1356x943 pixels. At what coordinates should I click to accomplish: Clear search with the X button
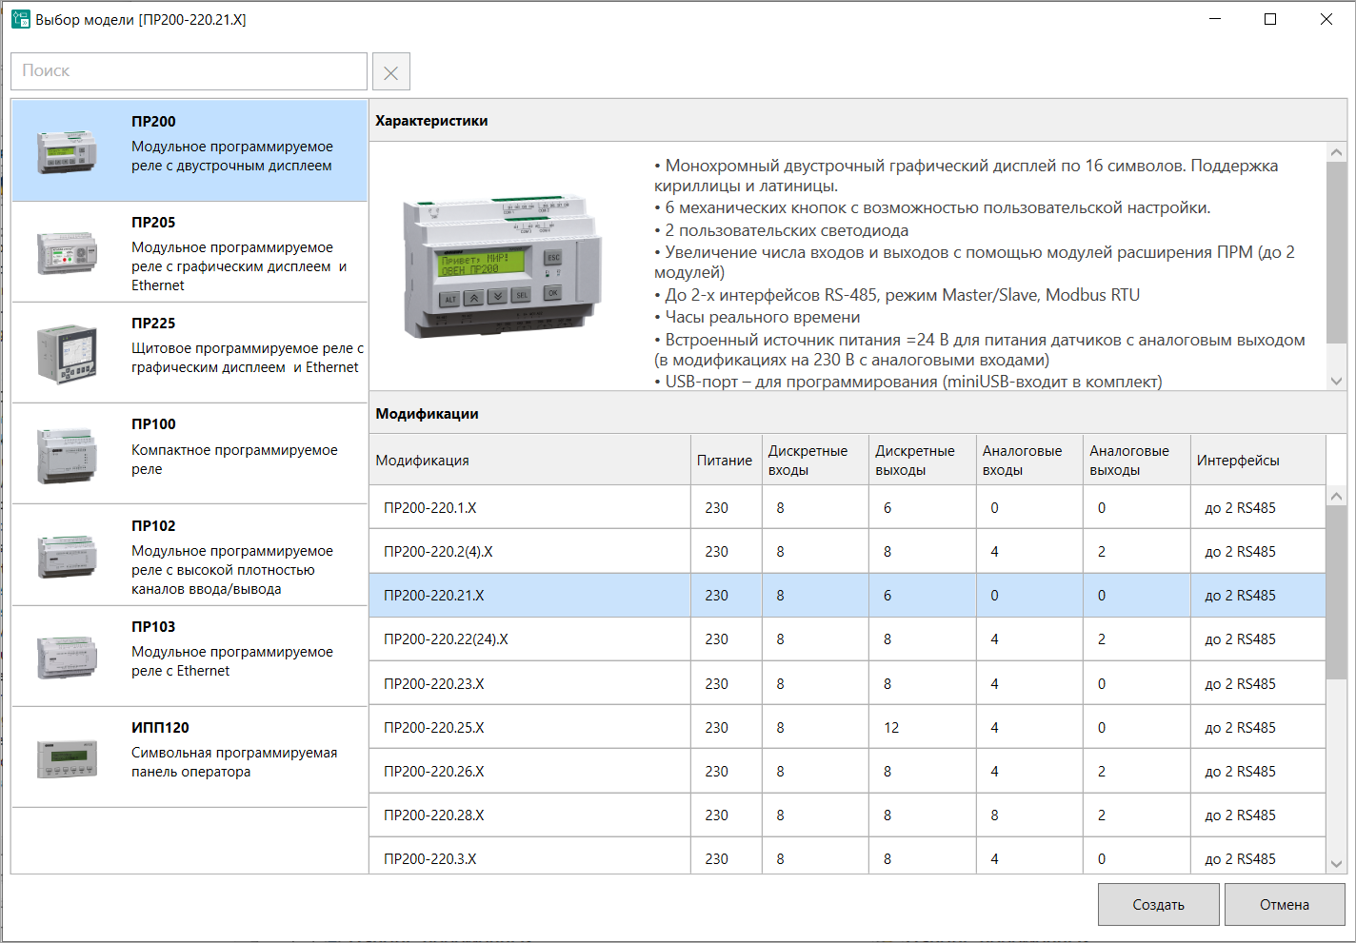pyautogui.click(x=390, y=72)
